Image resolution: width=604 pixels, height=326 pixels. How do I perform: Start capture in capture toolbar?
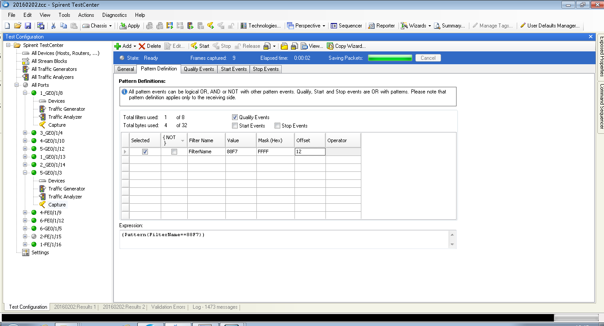[200, 46]
